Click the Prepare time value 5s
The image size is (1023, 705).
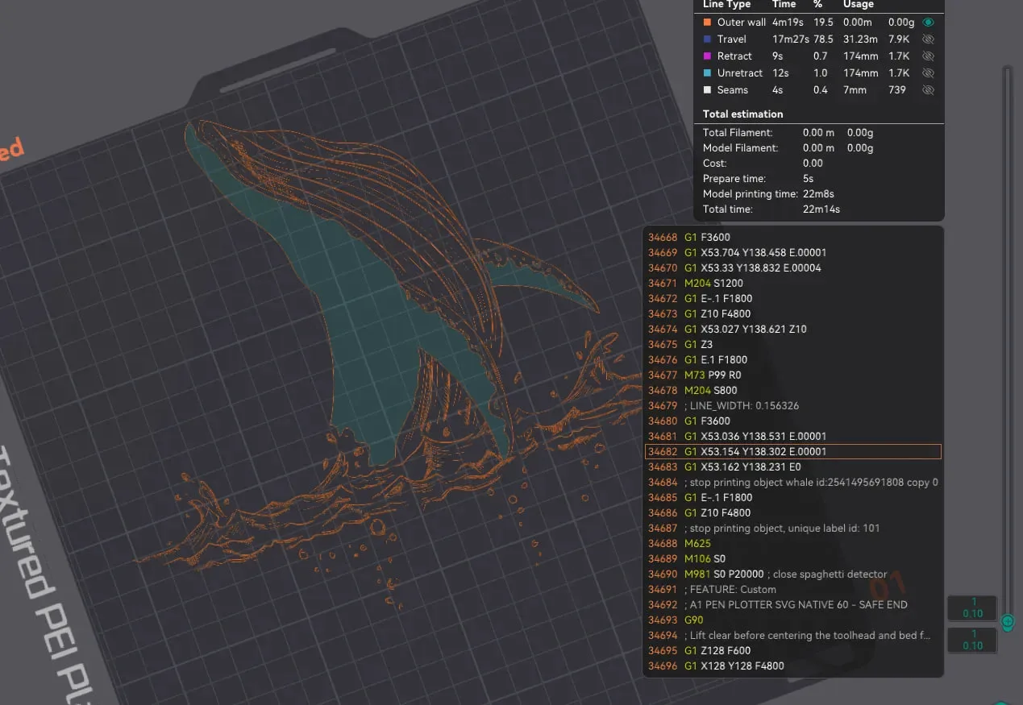tap(808, 179)
